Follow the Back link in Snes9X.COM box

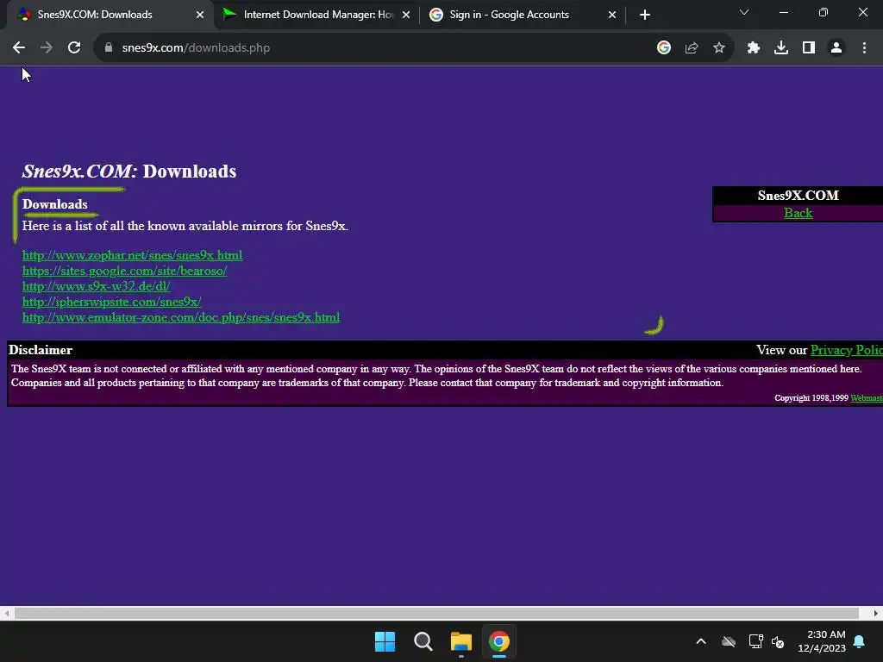coord(798,213)
